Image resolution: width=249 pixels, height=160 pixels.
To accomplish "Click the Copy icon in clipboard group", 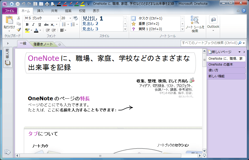I will click(19, 24).
